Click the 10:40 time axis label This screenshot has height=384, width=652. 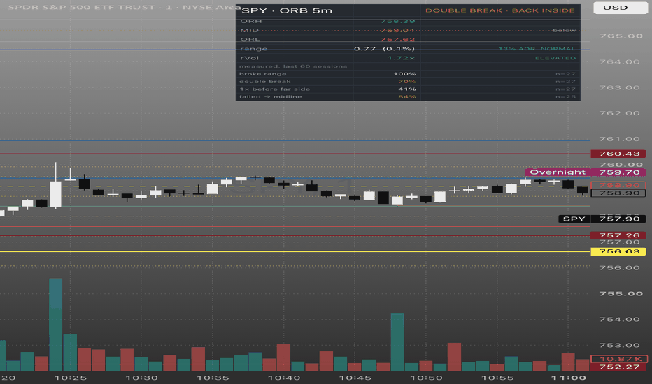[284, 378]
